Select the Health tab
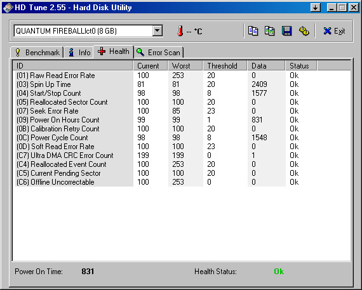The height and width of the screenshot is (290, 362). [113, 51]
